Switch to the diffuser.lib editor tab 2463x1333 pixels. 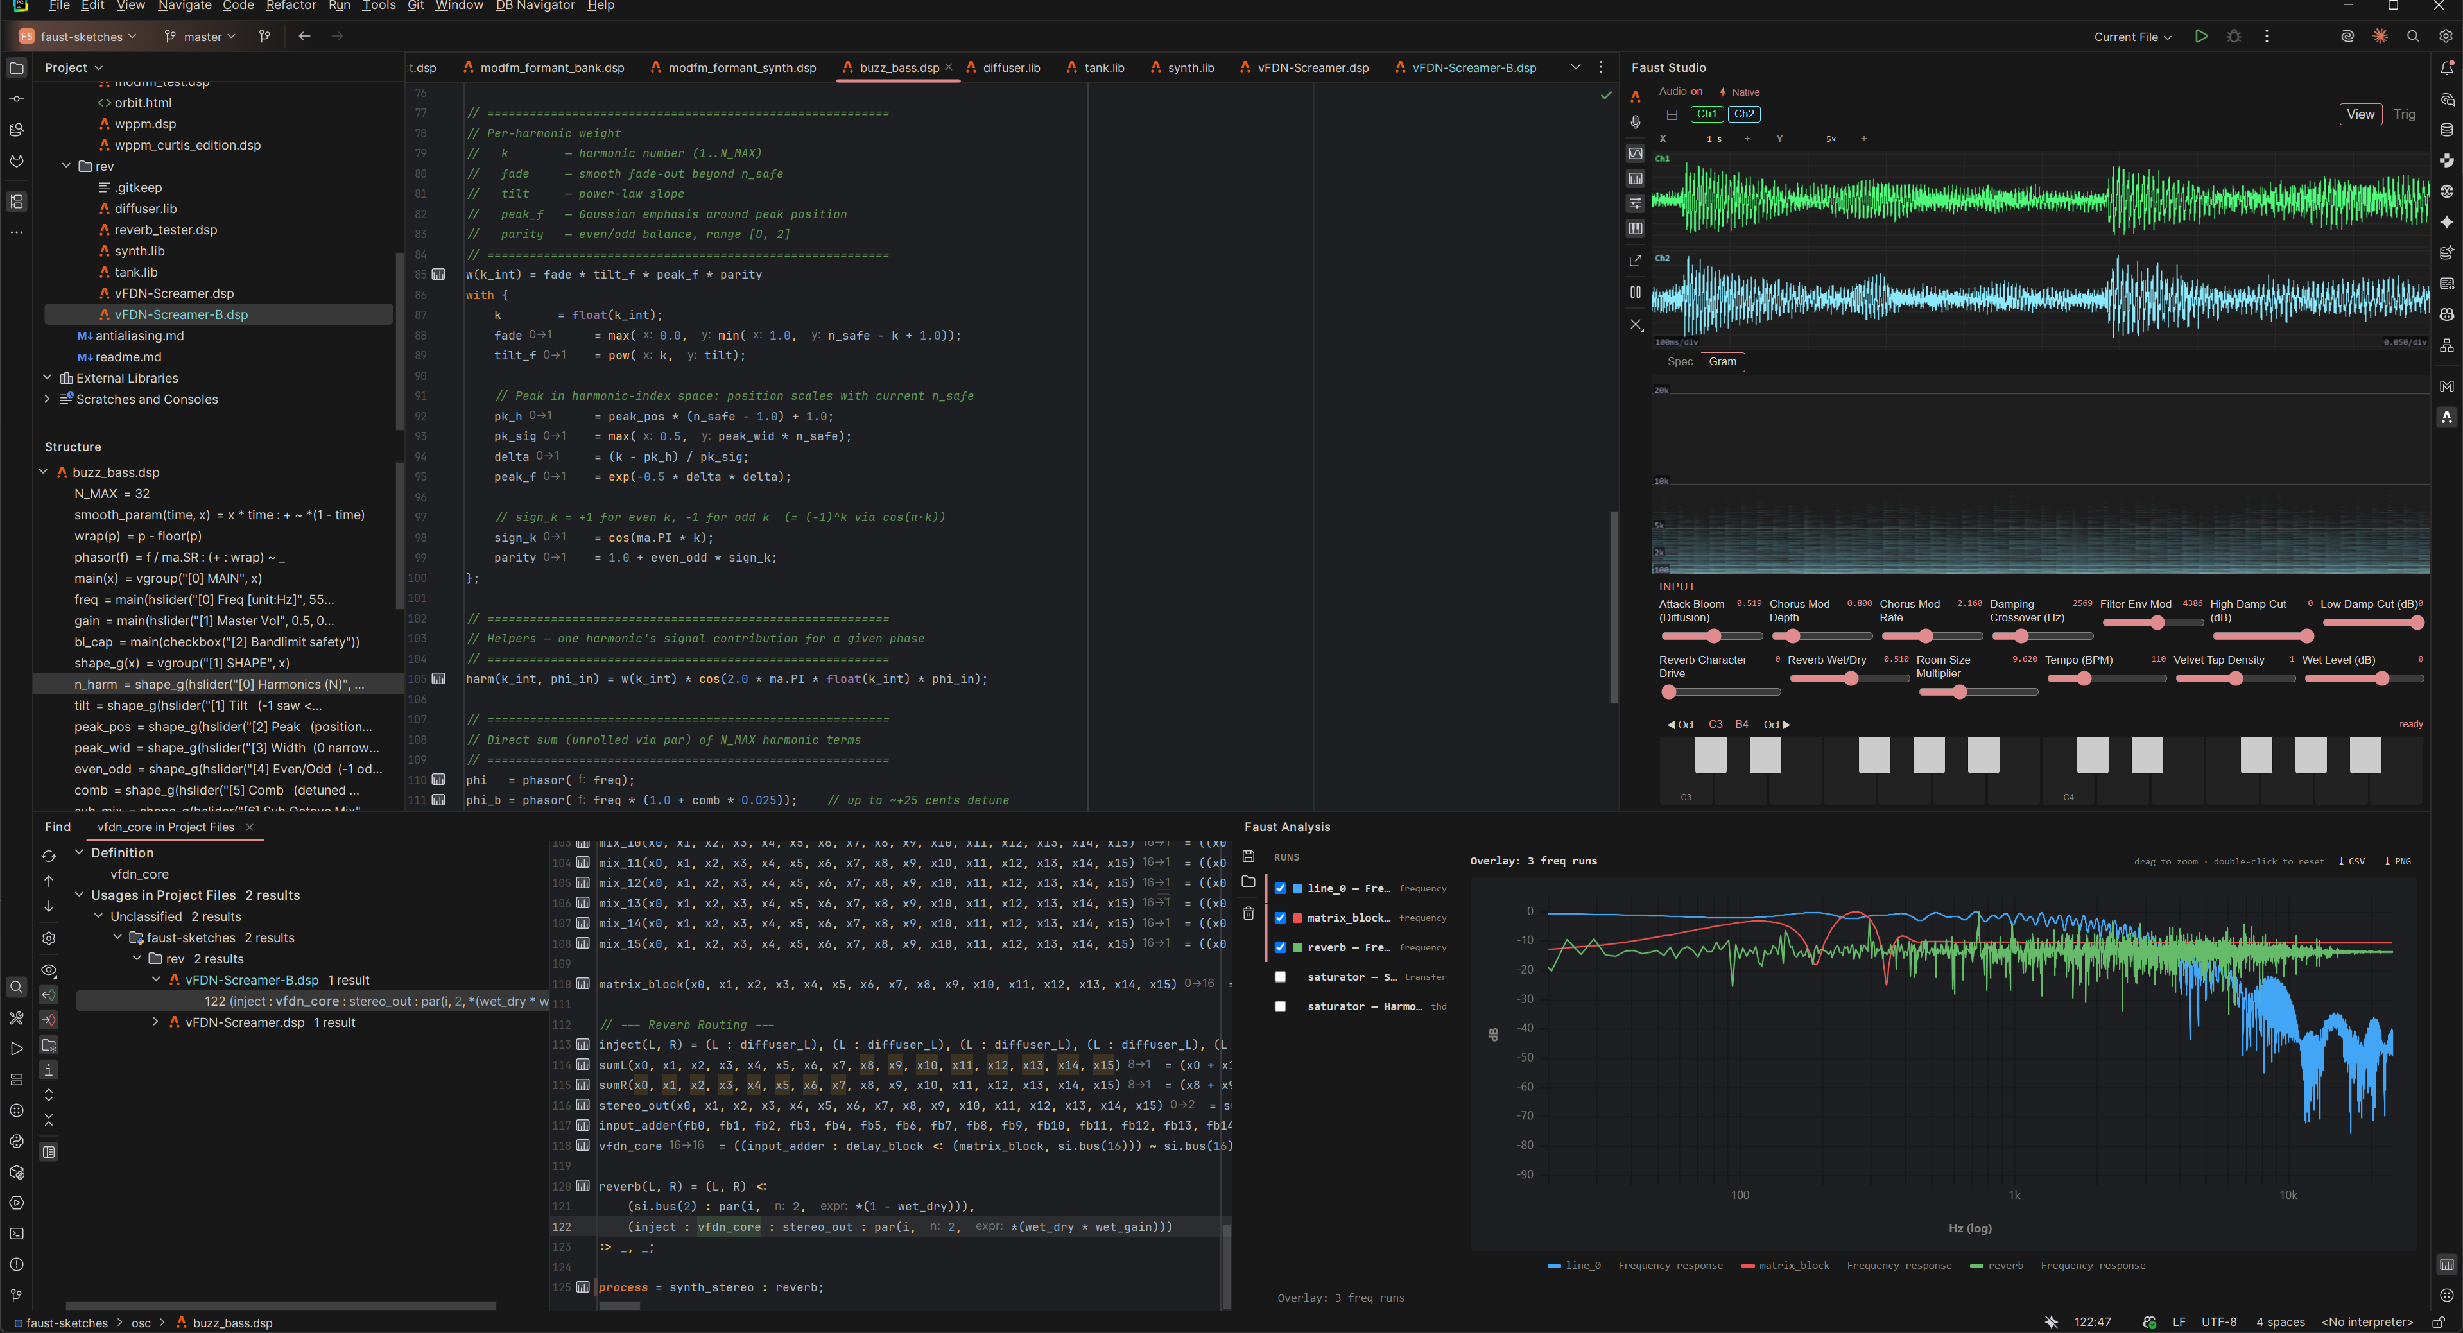coord(1003,68)
